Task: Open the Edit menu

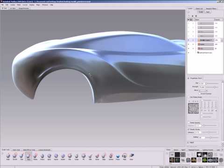Action: (x=7, y=5)
